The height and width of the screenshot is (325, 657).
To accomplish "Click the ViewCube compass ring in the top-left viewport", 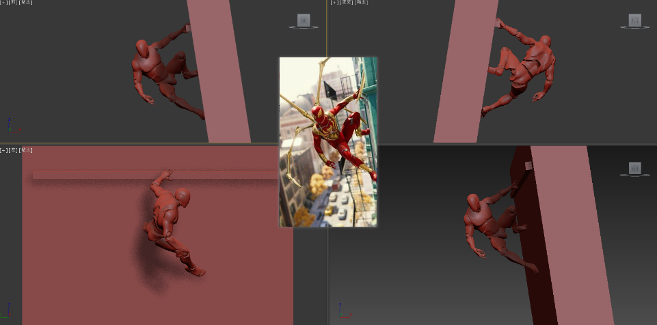I will (x=304, y=27).
